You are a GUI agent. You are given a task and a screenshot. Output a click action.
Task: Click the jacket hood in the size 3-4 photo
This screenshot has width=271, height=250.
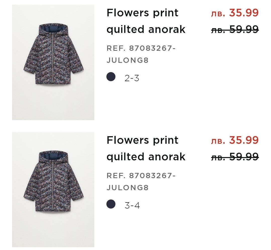click(53, 157)
